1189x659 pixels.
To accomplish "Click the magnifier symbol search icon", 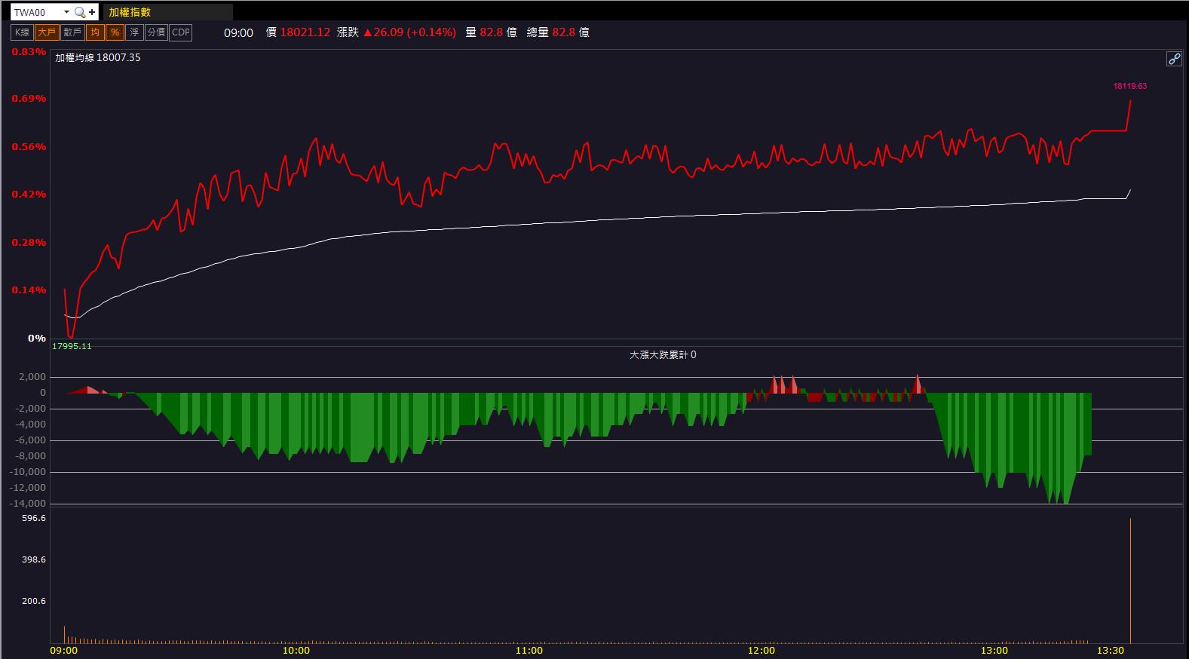I will coord(79,12).
